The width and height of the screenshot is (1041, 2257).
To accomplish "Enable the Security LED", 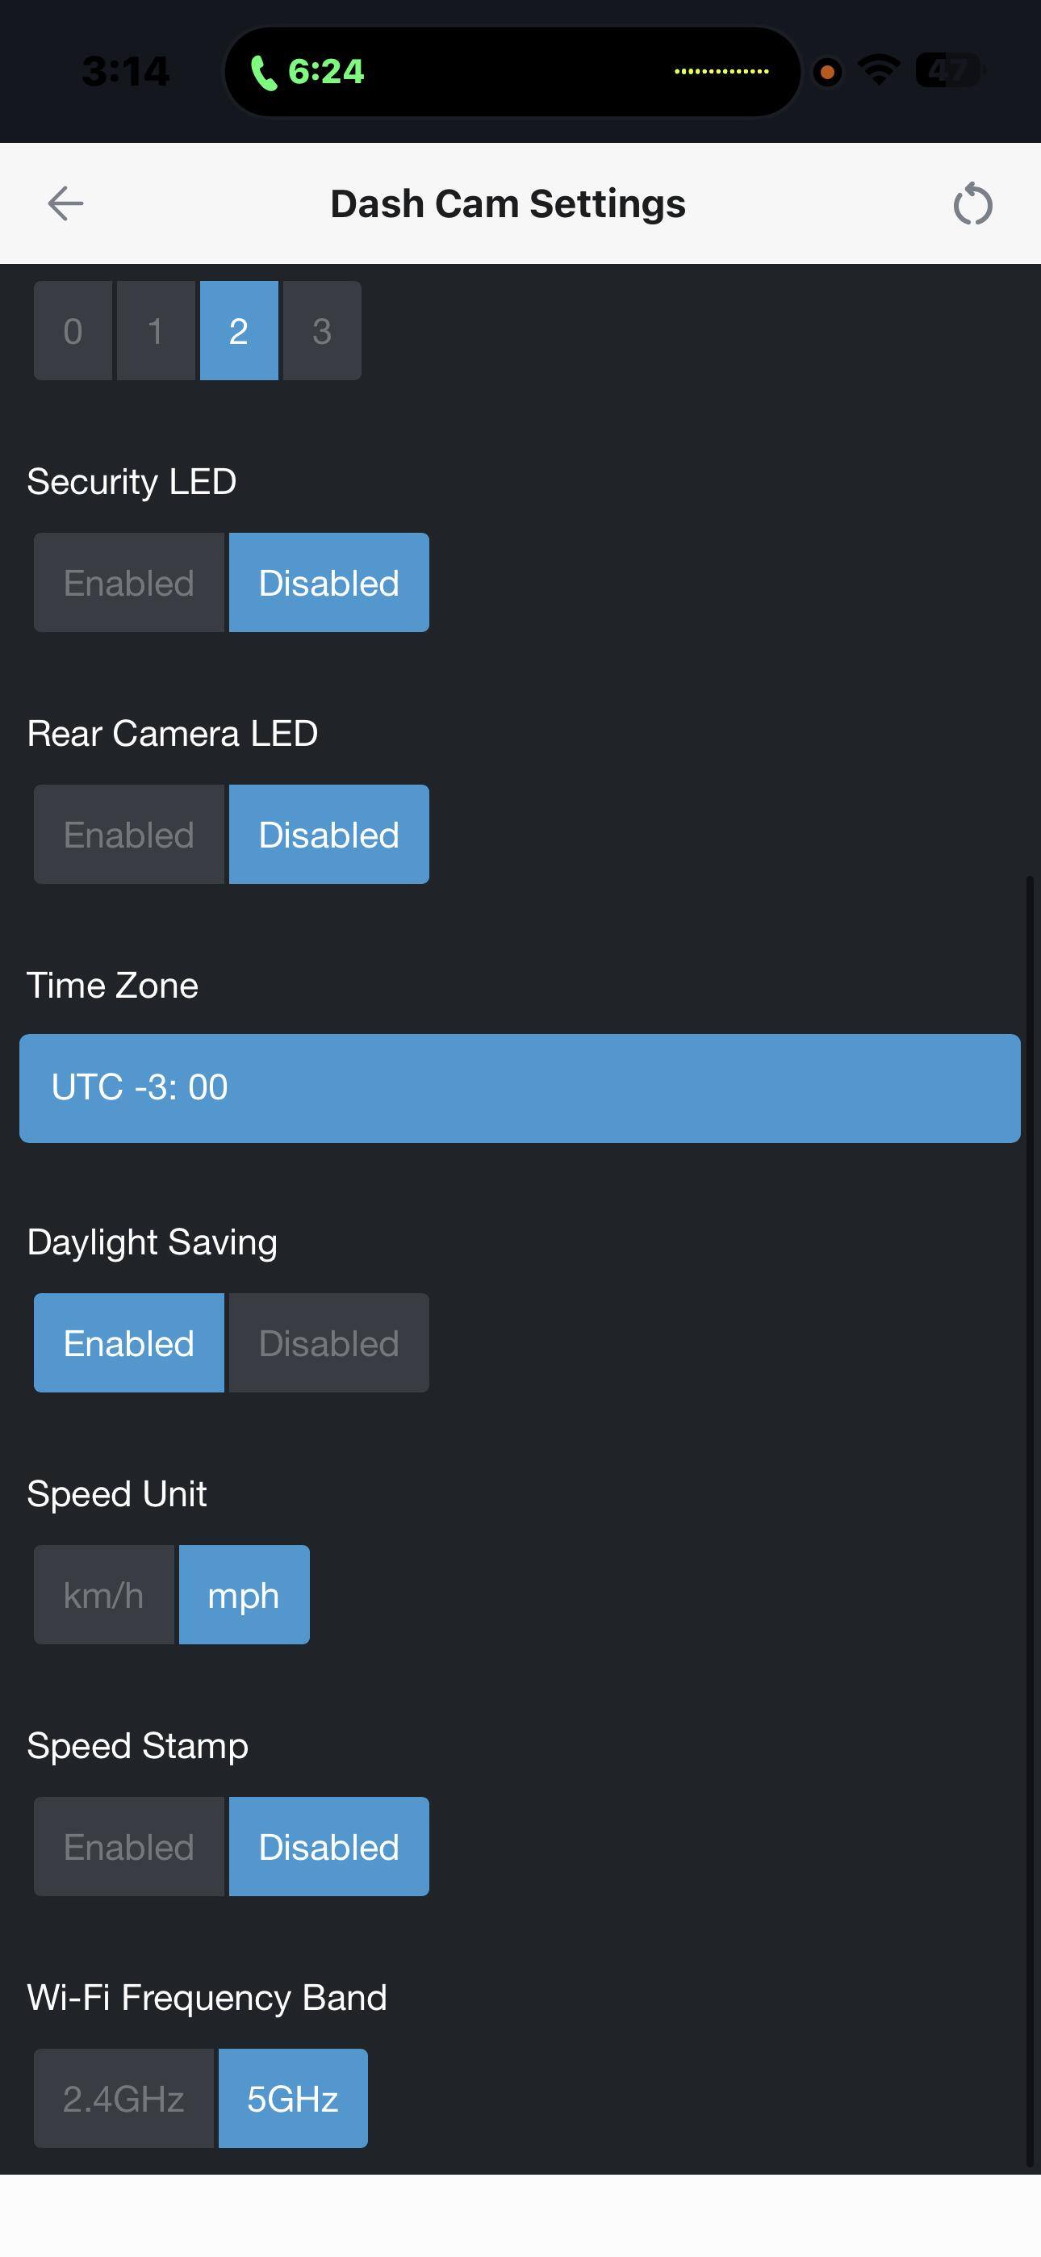I will [x=129, y=583].
